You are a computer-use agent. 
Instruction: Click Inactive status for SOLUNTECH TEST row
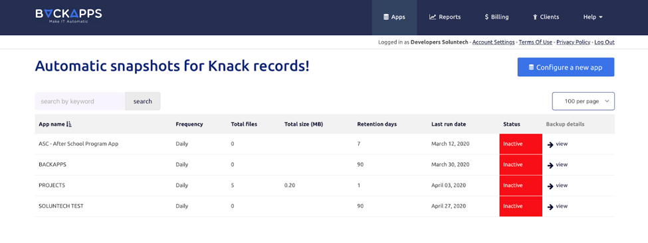(x=520, y=207)
